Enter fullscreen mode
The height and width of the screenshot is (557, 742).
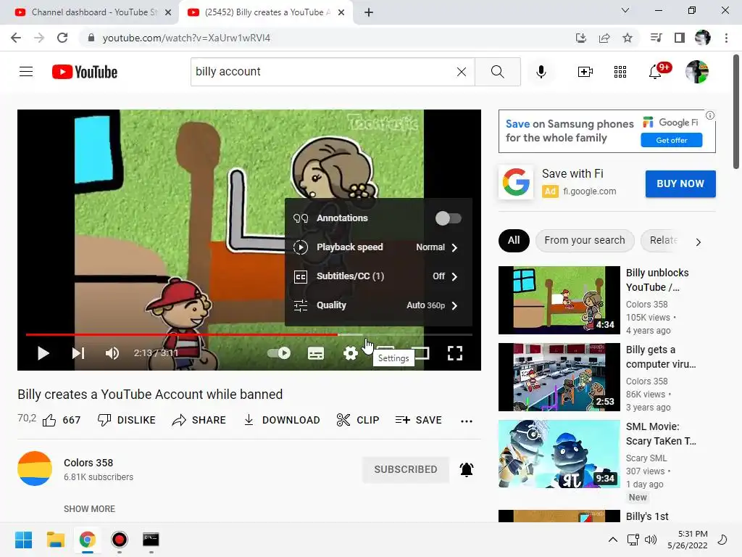455,353
